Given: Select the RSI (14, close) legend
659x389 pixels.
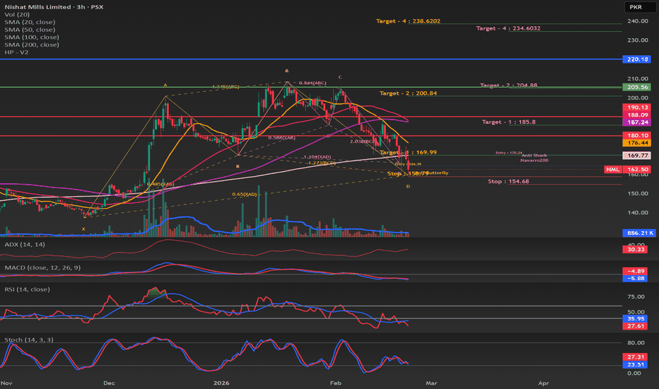Looking at the screenshot, I should pyautogui.click(x=27, y=289).
